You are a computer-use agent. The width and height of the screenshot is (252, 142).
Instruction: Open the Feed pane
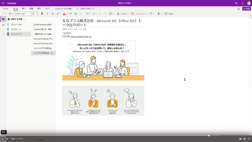click(169, 14)
